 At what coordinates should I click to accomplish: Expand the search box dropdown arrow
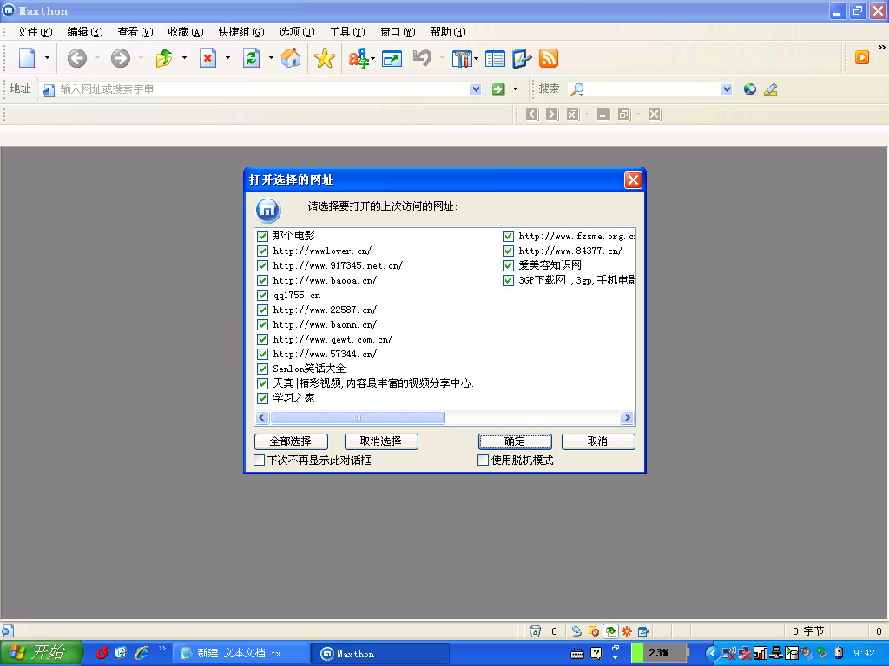pyautogui.click(x=727, y=89)
